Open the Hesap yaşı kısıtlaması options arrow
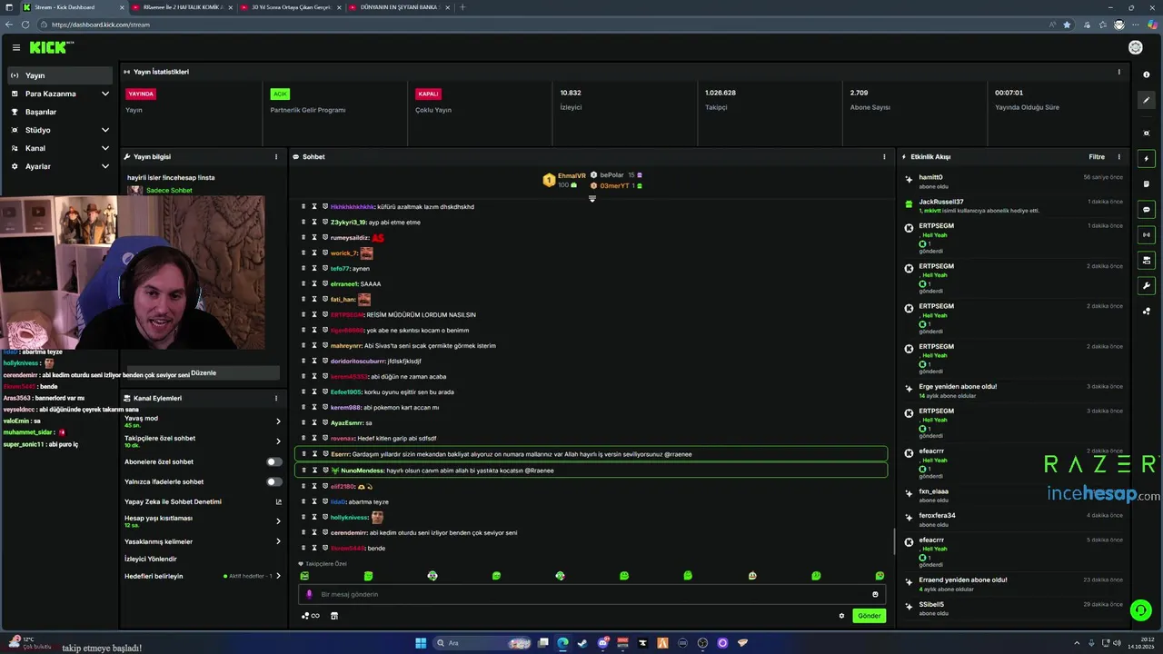 pyautogui.click(x=278, y=521)
